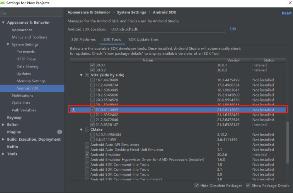The image size is (293, 193).
Task: Uncheck the Android Emulator checkbox
Action: (87, 154)
